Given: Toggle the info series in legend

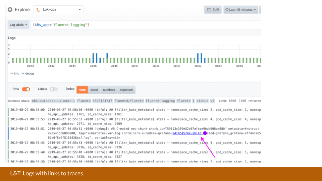Looking at the screenshot, I should [x=15, y=73].
